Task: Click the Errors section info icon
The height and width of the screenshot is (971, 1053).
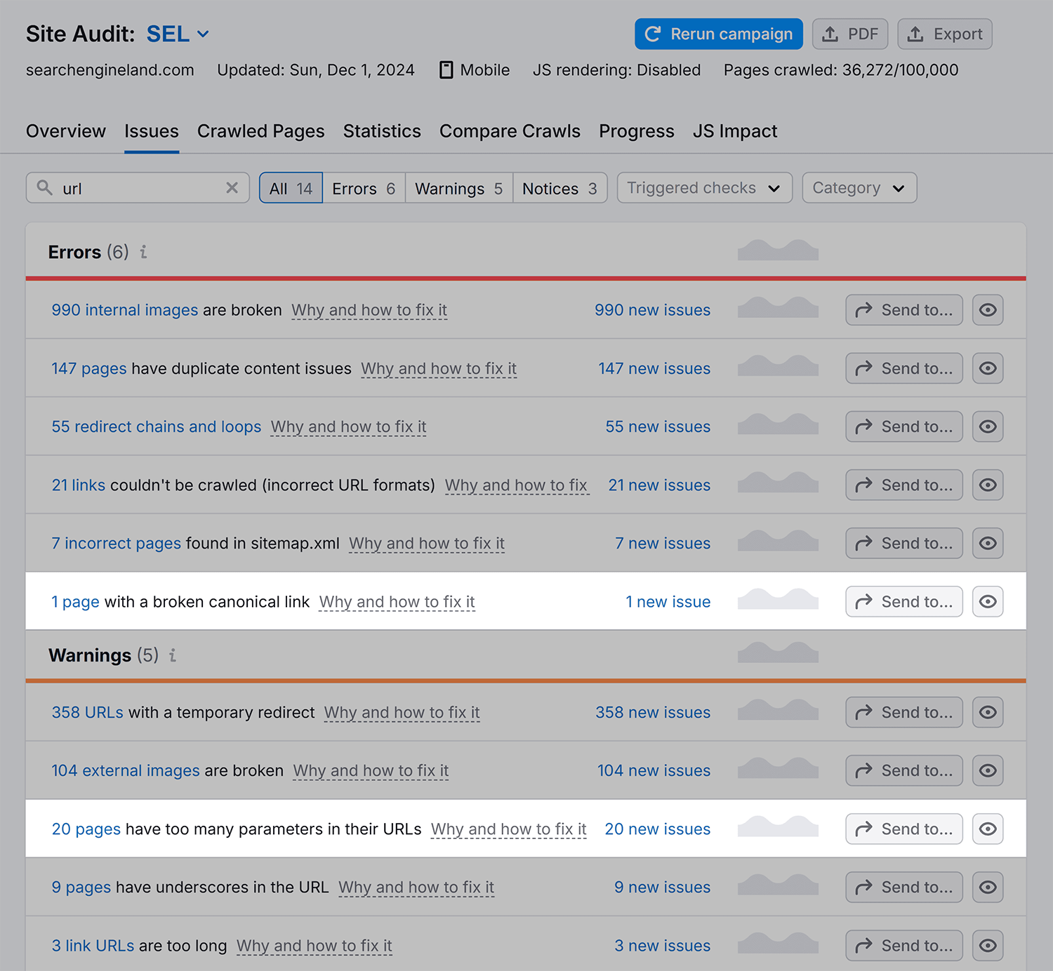Action: tap(143, 252)
